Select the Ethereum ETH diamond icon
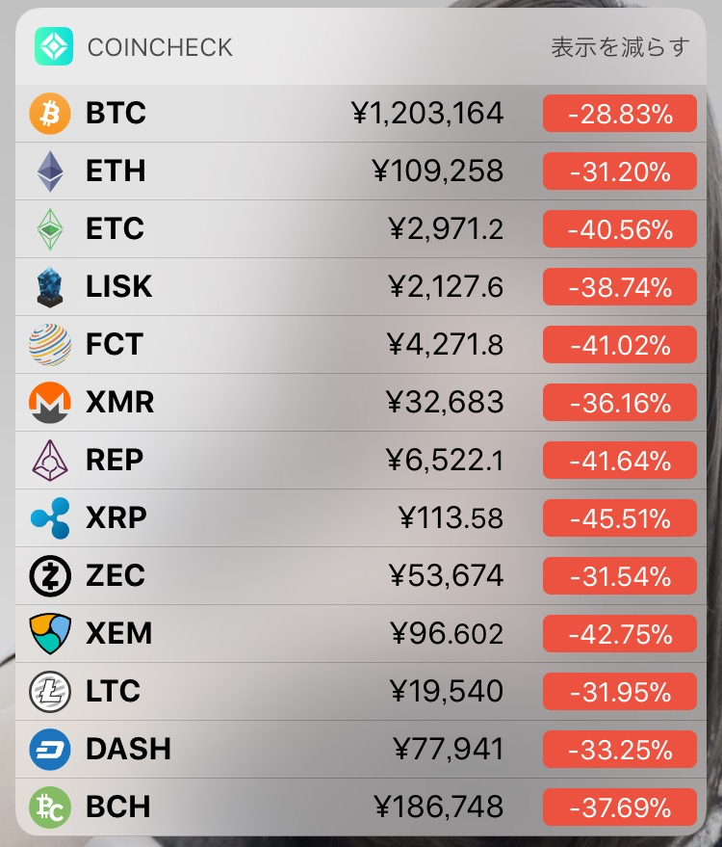Image resolution: width=722 pixels, height=847 pixels. (x=50, y=172)
